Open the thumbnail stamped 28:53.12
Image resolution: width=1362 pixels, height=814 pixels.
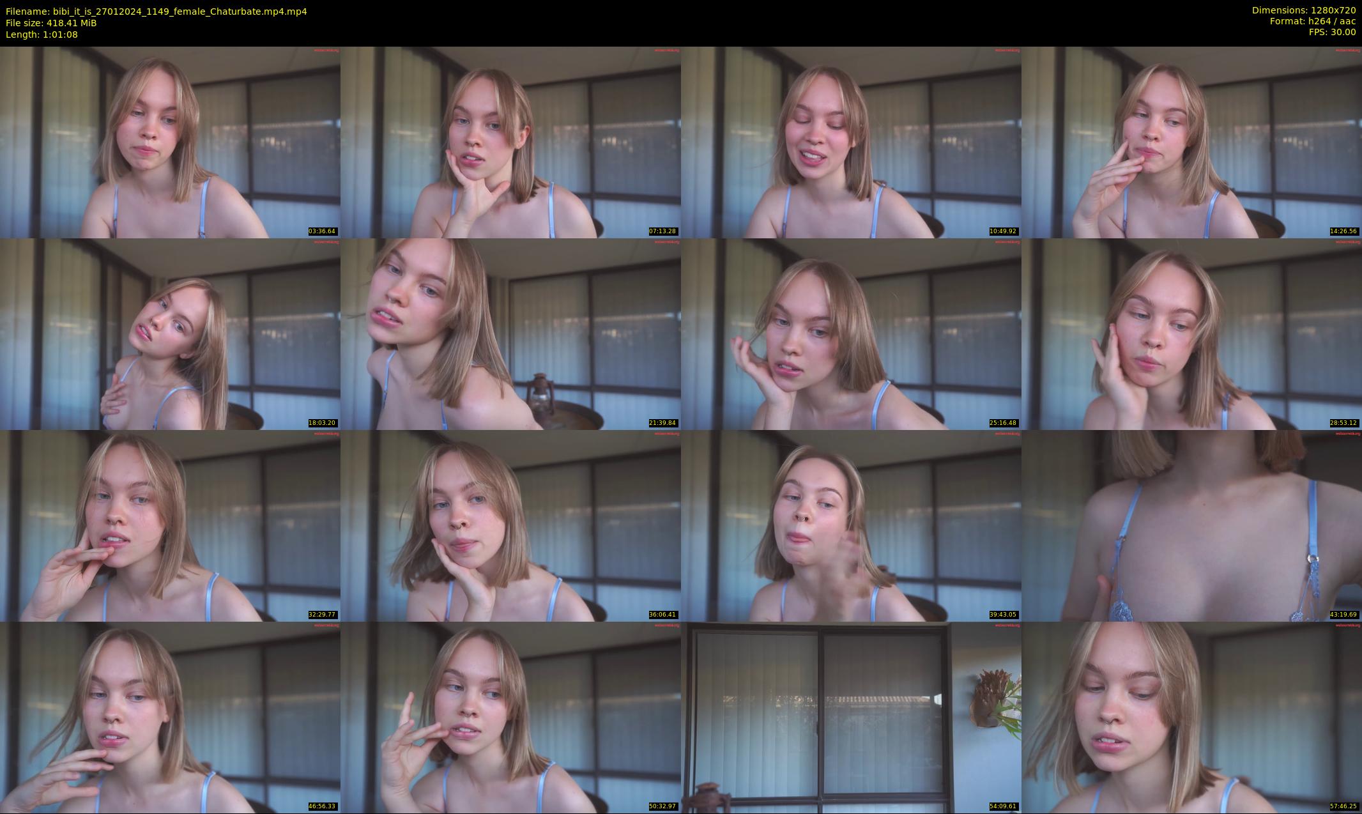tap(1191, 334)
